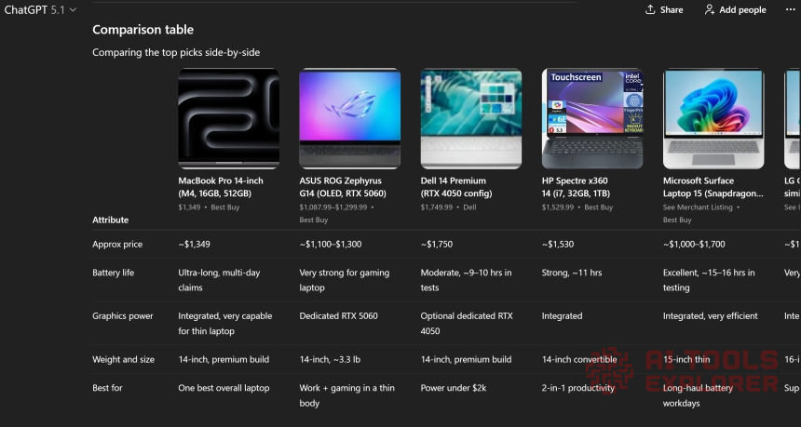Click 'Excellent, ~15–16 hrs in testing' cell
The width and height of the screenshot is (801, 427).
tap(709, 280)
